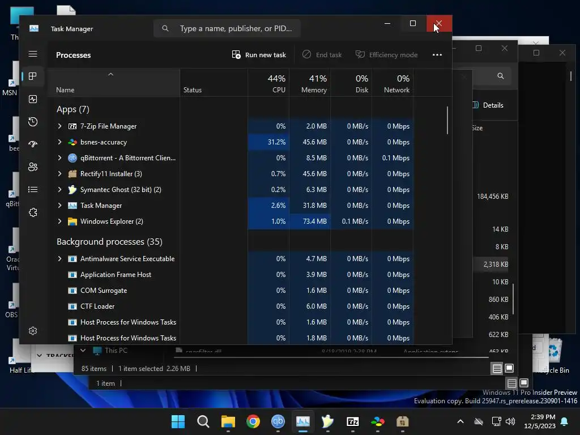
Task: Open 7-Zip from the taskbar
Action: (x=352, y=421)
